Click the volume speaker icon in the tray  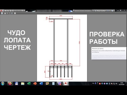116,84
